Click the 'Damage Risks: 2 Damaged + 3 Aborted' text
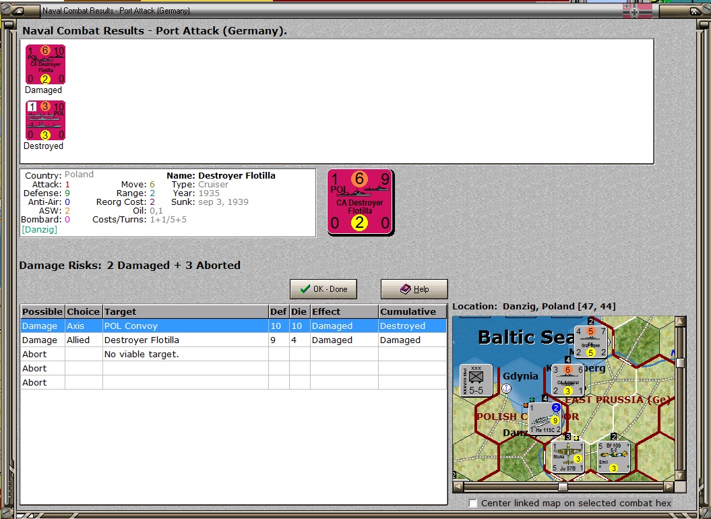 point(129,266)
